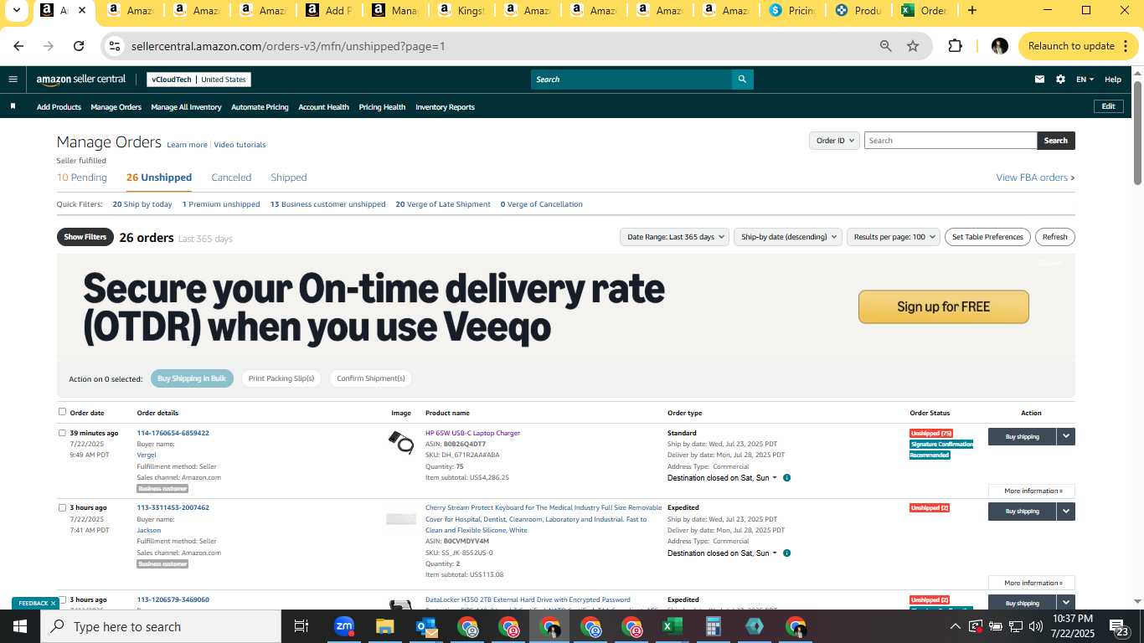The width and height of the screenshot is (1144, 643).
Task: Open Date Range: Last 365 days dropdown
Action: point(674,237)
